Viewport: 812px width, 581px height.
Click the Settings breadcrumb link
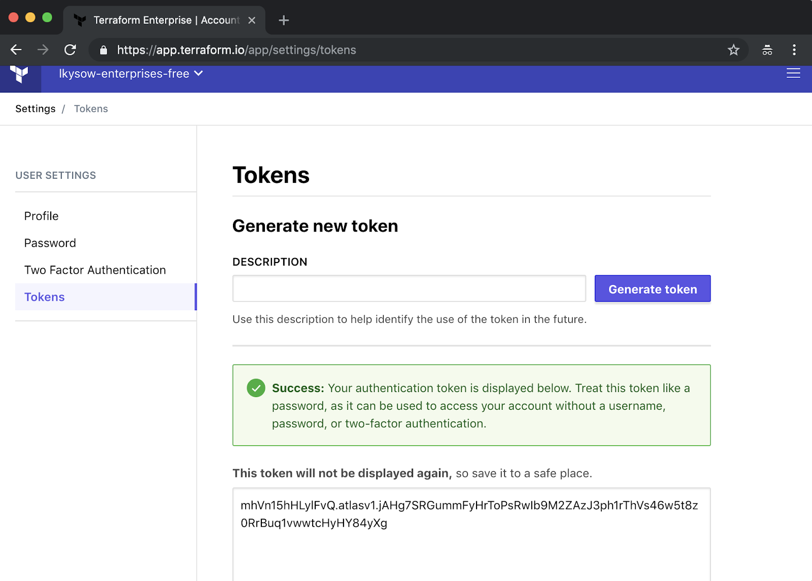tap(36, 109)
